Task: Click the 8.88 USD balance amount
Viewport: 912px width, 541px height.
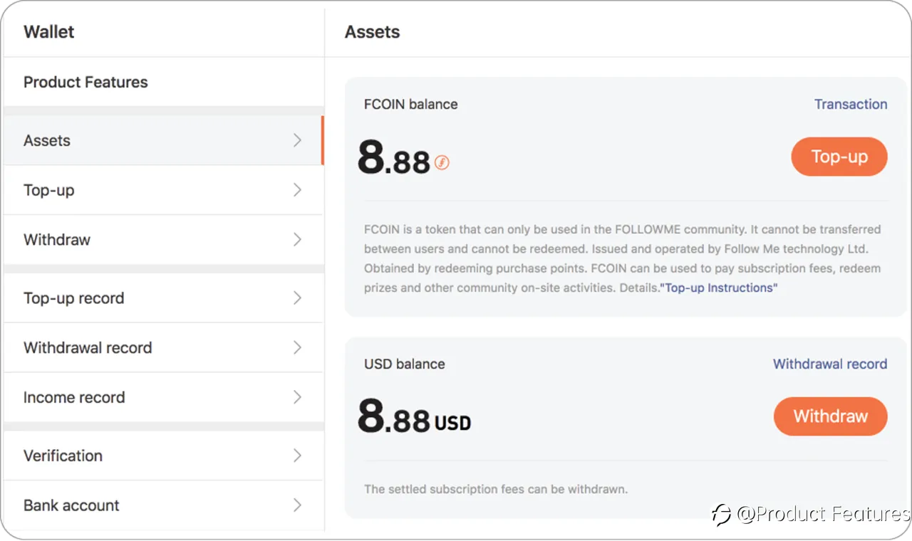Action: click(x=414, y=417)
